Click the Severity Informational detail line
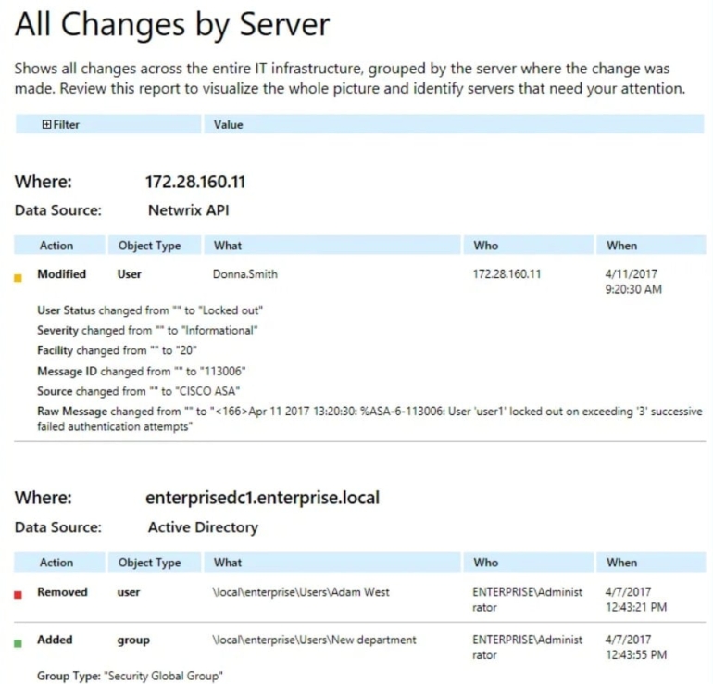Viewport: 713px width, 684px height. pyautogui.click(x=147, y=330)
